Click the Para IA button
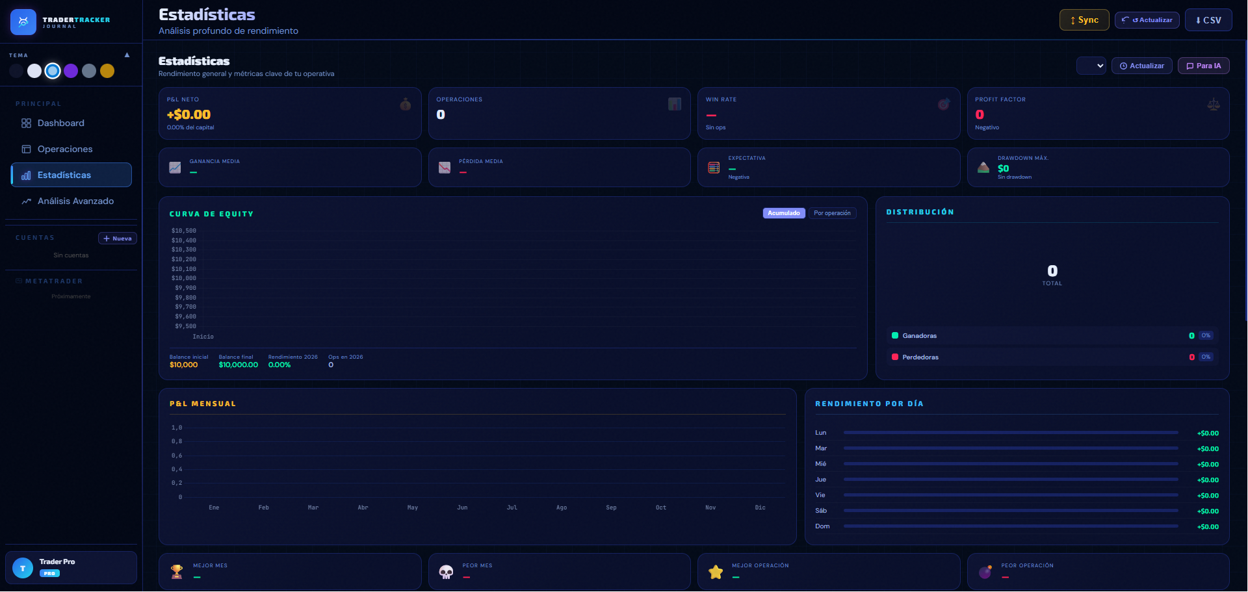The width and height of the screenshot is (1248, 592). (x=1204, y=66)
